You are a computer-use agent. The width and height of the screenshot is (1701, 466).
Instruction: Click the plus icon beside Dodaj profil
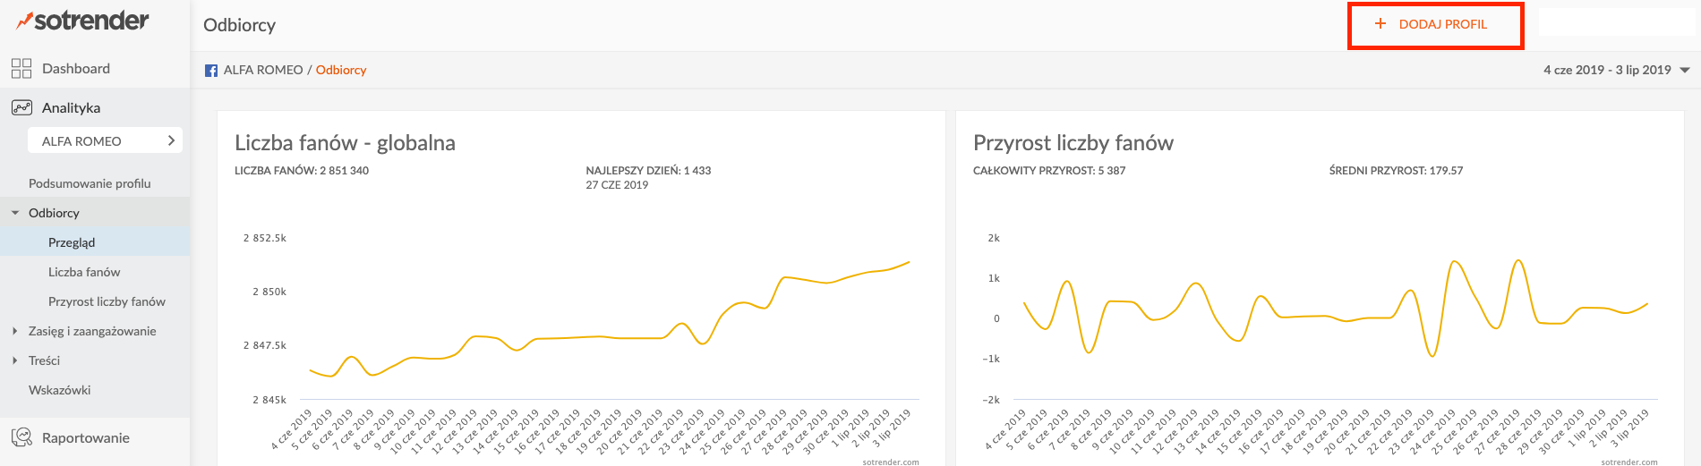click(1380, 24)
